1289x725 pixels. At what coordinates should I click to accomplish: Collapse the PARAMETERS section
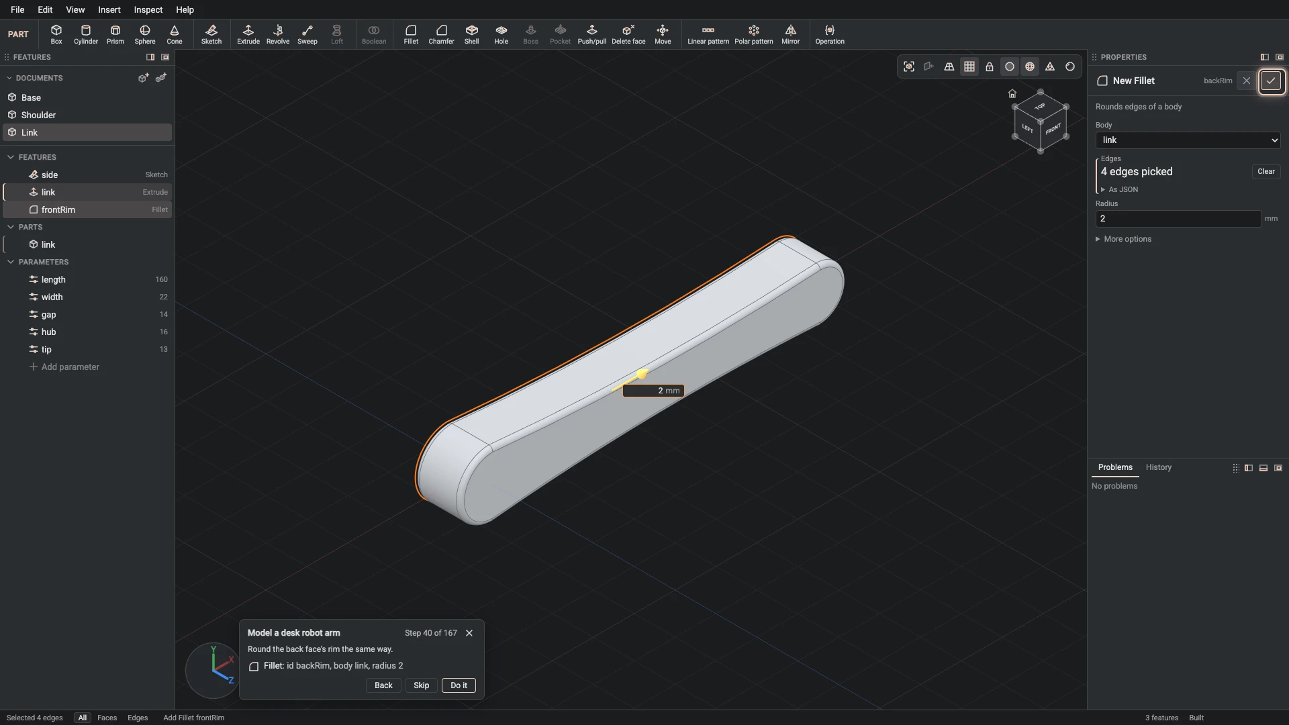(x=11, y=262)
